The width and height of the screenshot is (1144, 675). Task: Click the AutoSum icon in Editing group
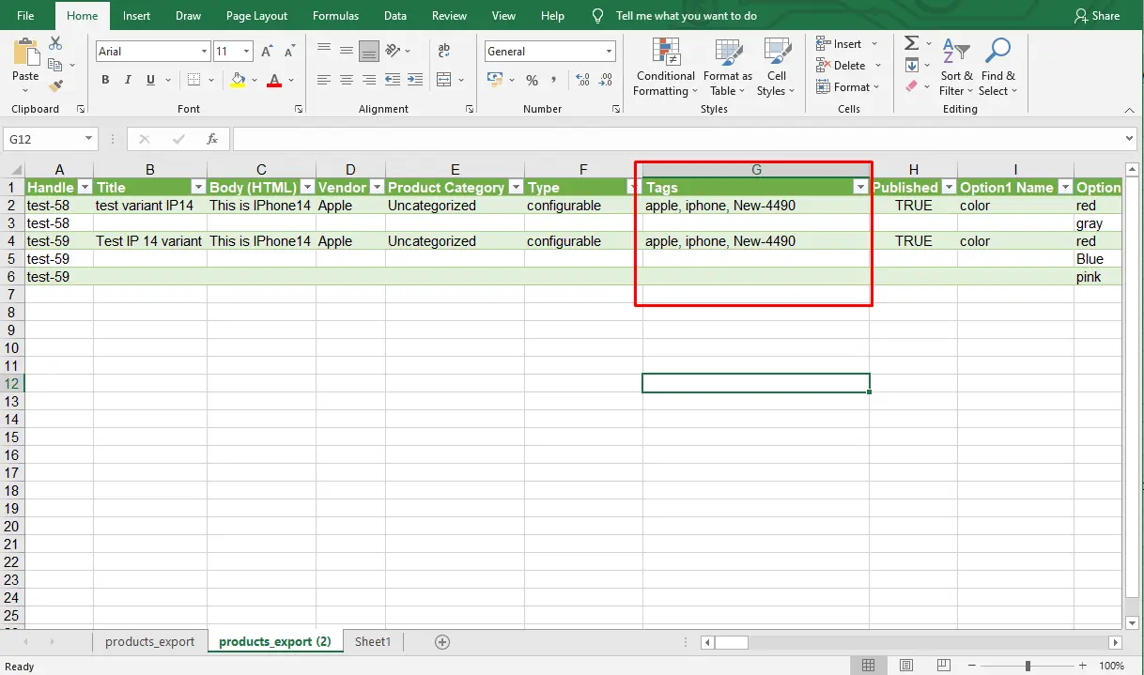pyautogui.click(x=909, y=42)
